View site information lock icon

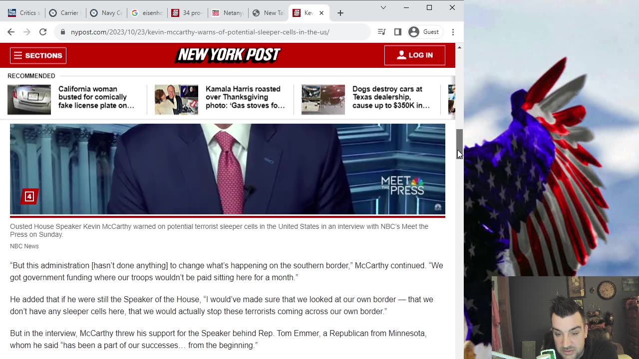63,32
